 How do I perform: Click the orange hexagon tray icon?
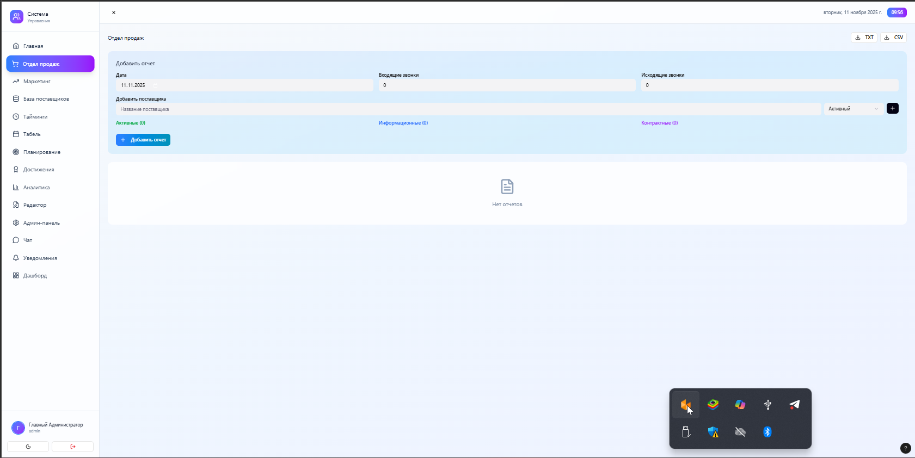coord(686,405)
